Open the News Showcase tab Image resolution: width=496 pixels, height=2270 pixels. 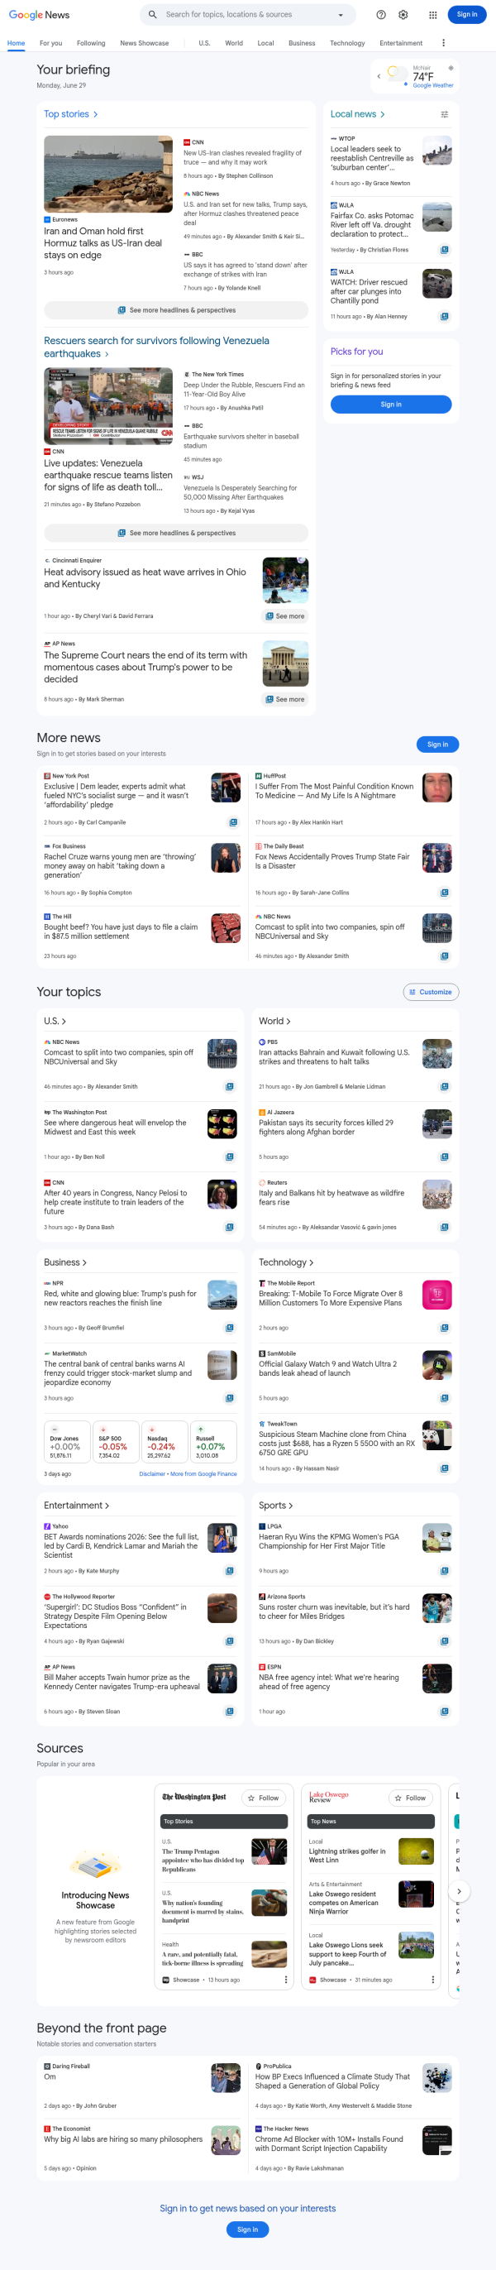pos(145,43)
